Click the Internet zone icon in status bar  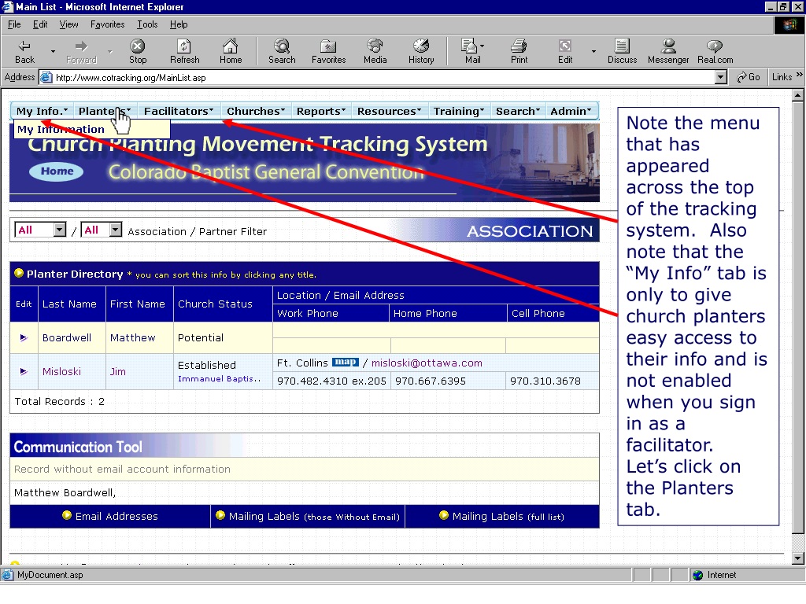[x=697, y=575]
